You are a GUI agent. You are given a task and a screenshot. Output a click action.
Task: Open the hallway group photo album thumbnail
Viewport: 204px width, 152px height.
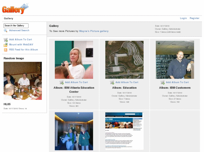(74, 131)
